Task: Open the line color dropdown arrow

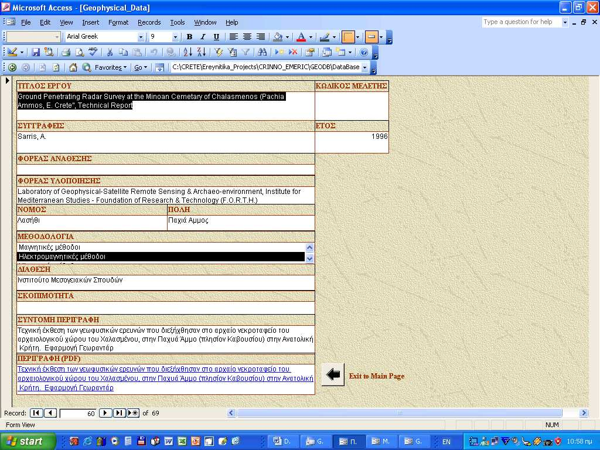Action: click(x=334, y=37)
